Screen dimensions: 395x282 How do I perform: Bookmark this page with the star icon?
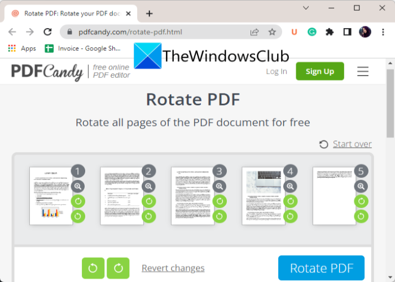pos(272,32)
